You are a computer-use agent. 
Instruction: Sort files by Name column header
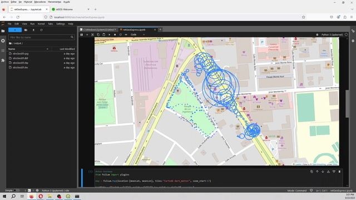[28, 49]
